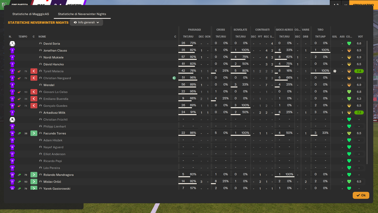Click red substituted-off arrow for Gonçalo Guedes
Viewport: 378px width, 213px height.
[x=34, y=106]
